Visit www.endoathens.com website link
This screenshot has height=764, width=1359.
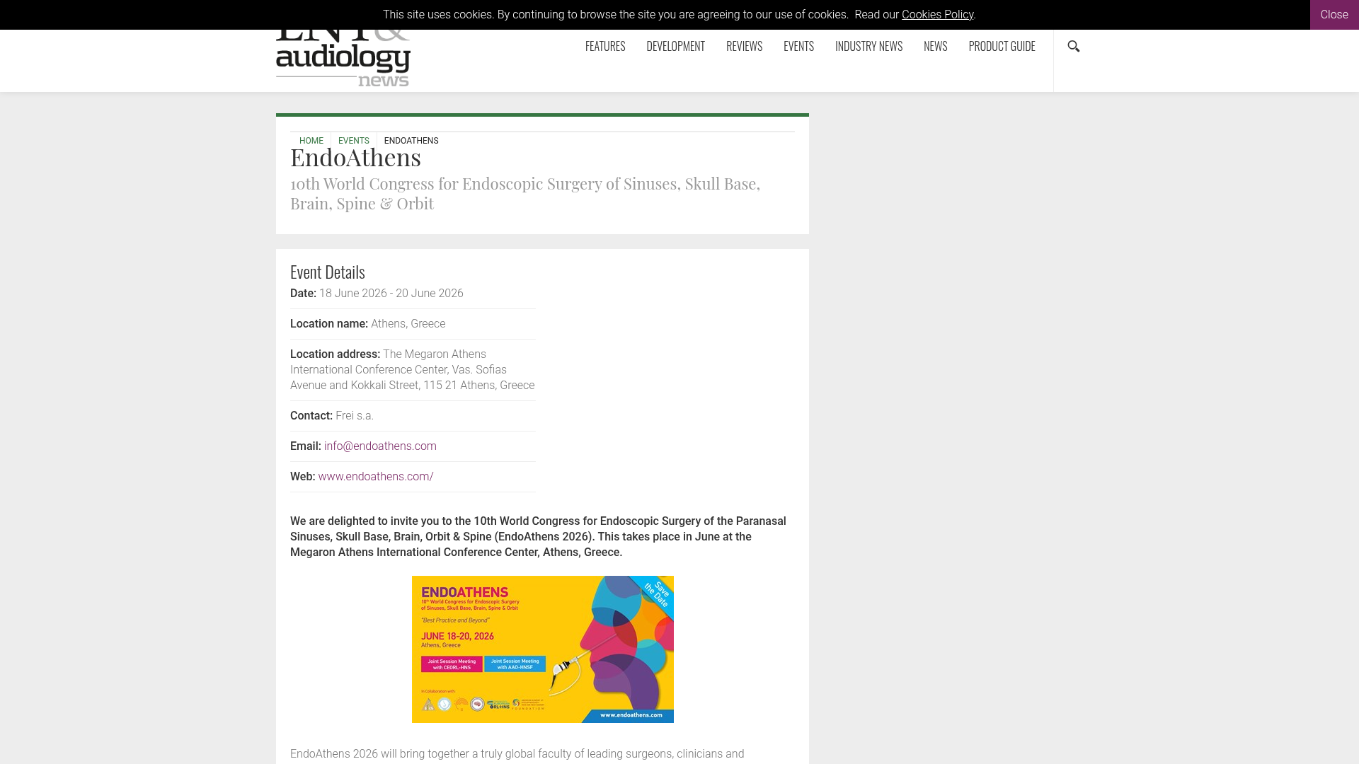pyautogui.click(x=376, y=477)
